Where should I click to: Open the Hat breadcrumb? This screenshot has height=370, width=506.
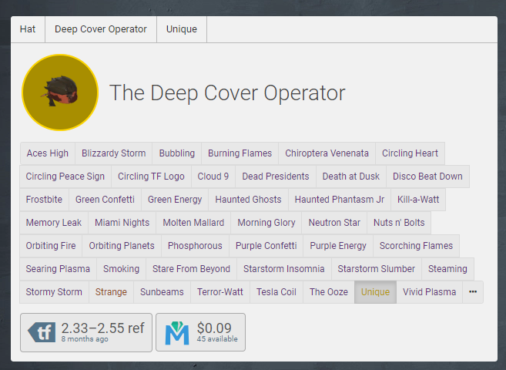(x=28, y=29)
